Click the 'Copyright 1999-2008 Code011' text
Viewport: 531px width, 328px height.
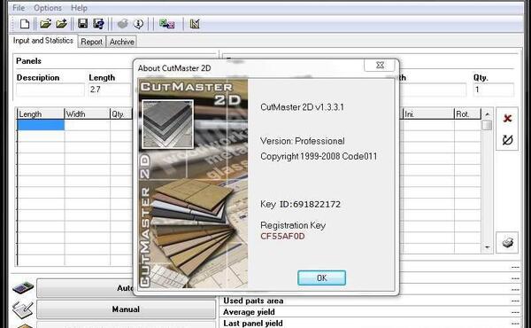click(x=319, y=156)
